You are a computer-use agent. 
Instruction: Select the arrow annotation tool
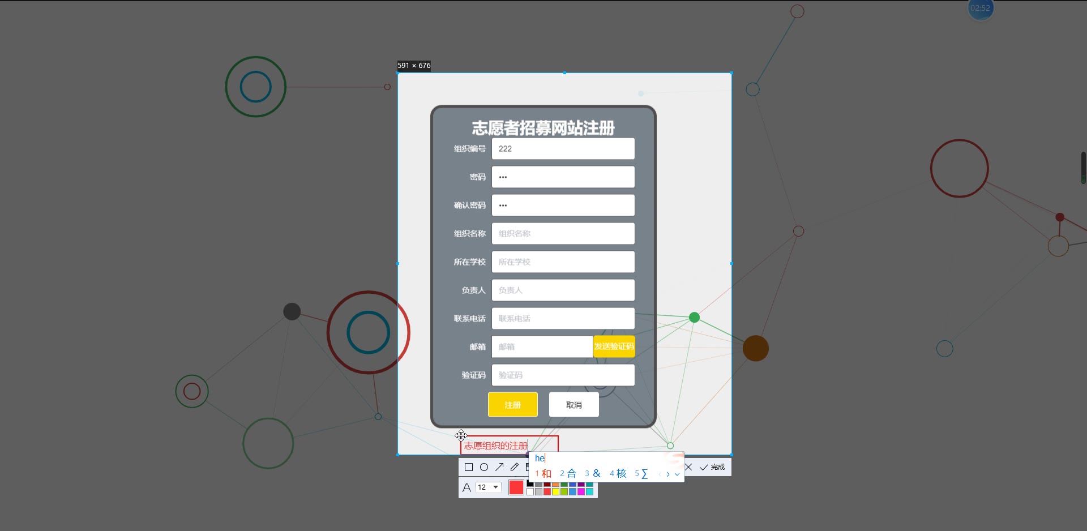pos(499,467)
